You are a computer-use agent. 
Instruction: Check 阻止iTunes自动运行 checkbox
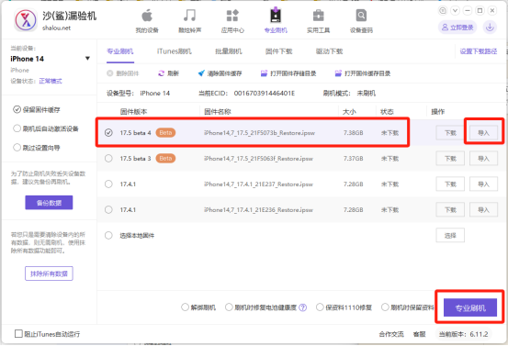18,334
